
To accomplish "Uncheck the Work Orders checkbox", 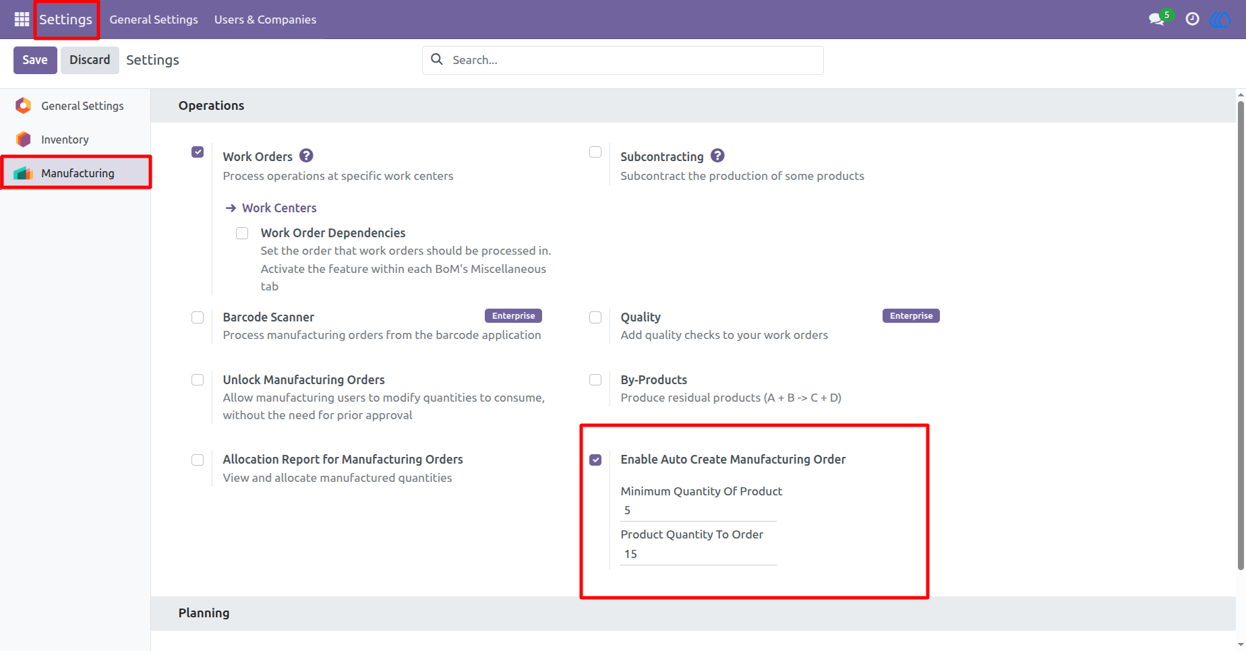I will click(198, 152).
